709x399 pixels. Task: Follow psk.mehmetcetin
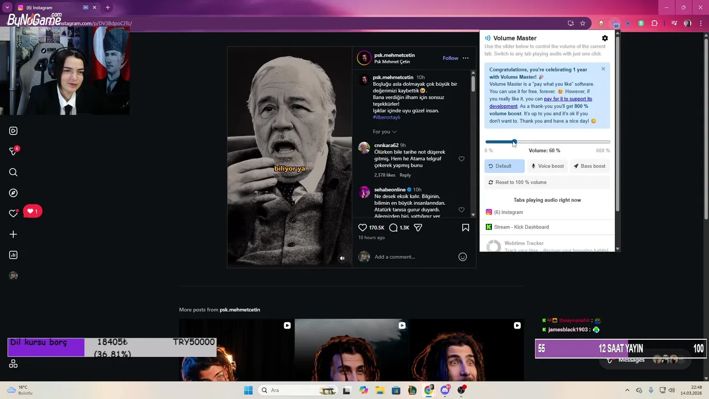click(x=450, y=58)
